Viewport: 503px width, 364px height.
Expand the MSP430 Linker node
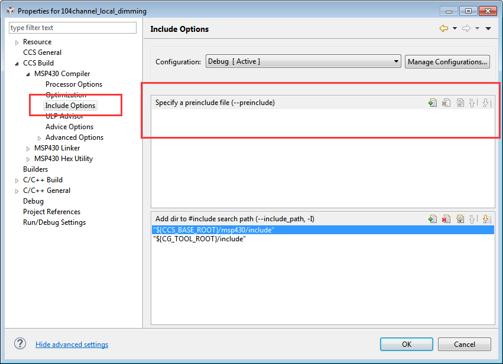click(28, 148)
